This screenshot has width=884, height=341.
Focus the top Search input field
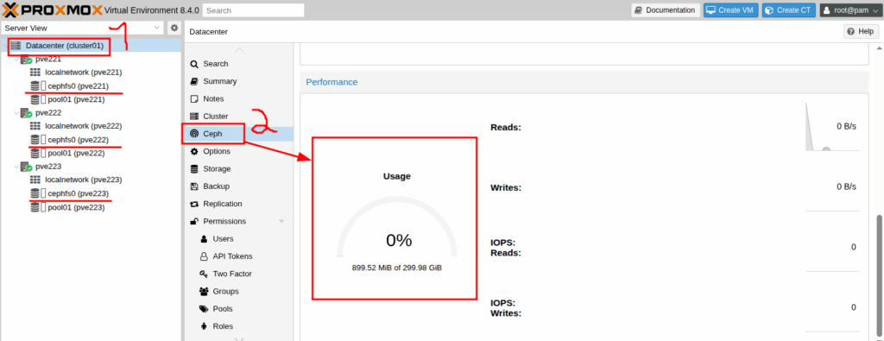click(253, 10)
